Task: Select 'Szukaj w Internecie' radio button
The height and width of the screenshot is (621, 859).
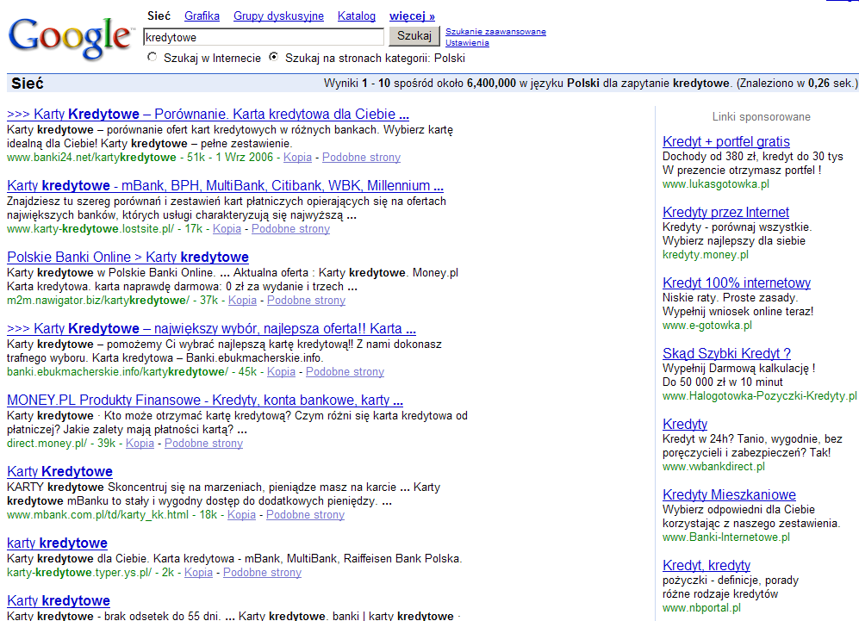Action: [153, 57]
